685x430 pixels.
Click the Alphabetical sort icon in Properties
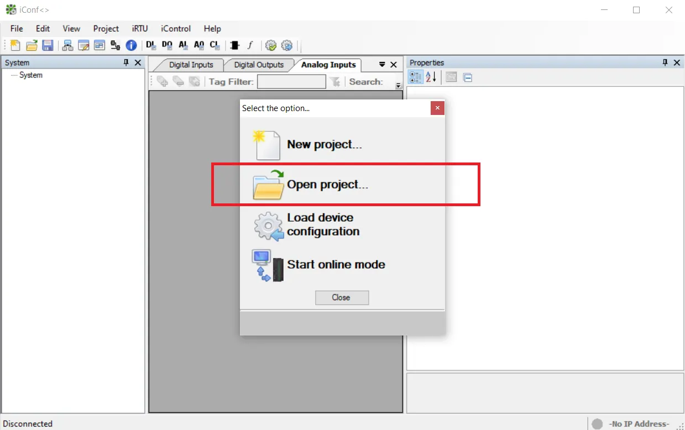click(431, 77)
